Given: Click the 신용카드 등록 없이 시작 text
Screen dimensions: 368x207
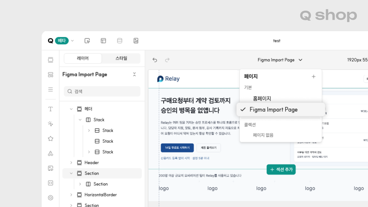Looking at the screenshot, I should pos(185,158).
